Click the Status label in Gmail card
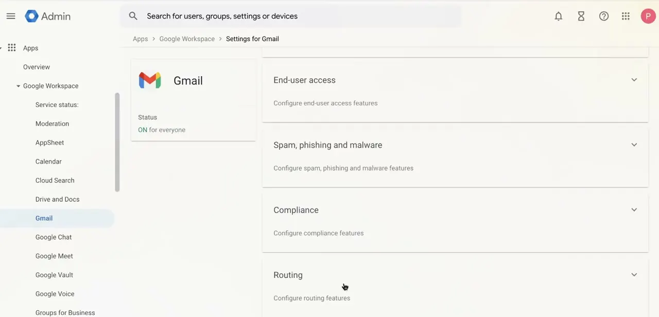Image resolution: width=659 pixels, height=317 pixels. pyautogui.click(x=147, y=117)
